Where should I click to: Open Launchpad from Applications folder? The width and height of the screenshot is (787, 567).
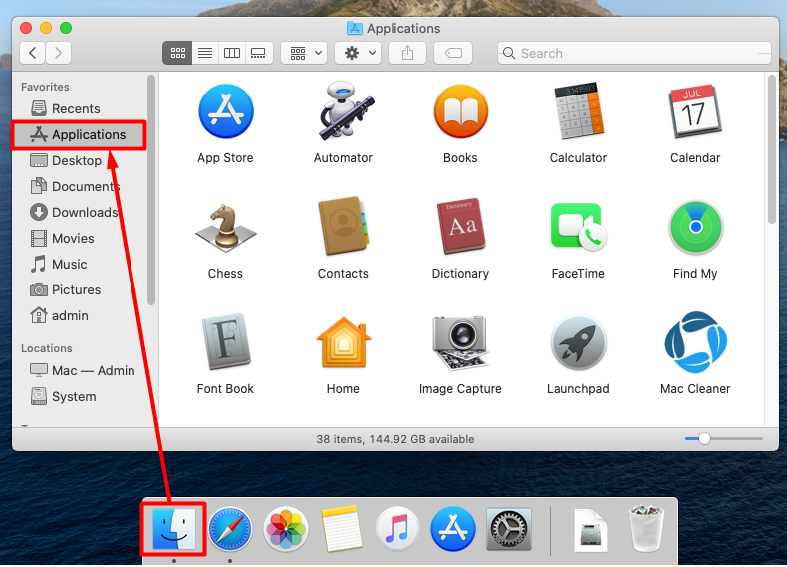click(578, 342)
